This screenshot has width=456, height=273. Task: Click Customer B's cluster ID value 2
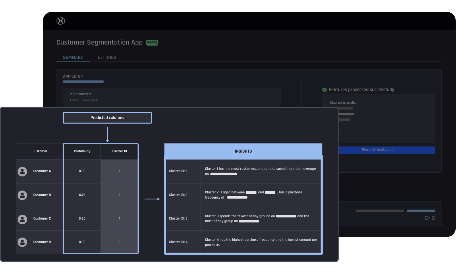coord(119,195)
